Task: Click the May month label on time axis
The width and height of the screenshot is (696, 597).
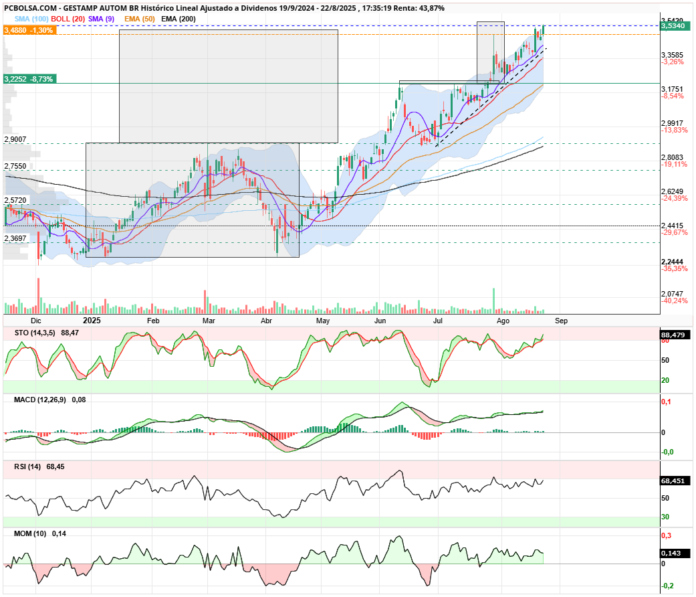Action: [323, 321]
